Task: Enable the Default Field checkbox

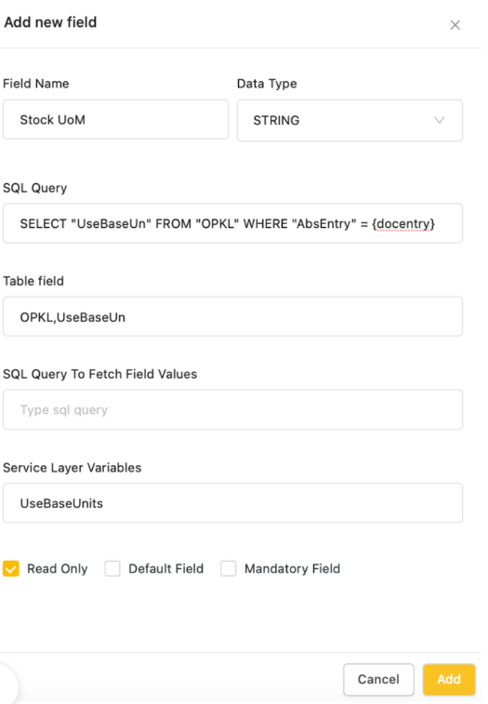Action: coord(112,568)
